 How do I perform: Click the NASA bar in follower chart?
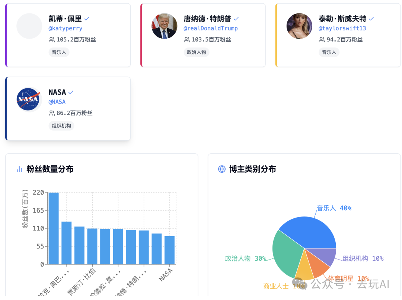point(169,250)
